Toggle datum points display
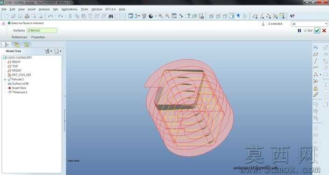This screenshot has height=175, width=329. click(x=269, y=16)
